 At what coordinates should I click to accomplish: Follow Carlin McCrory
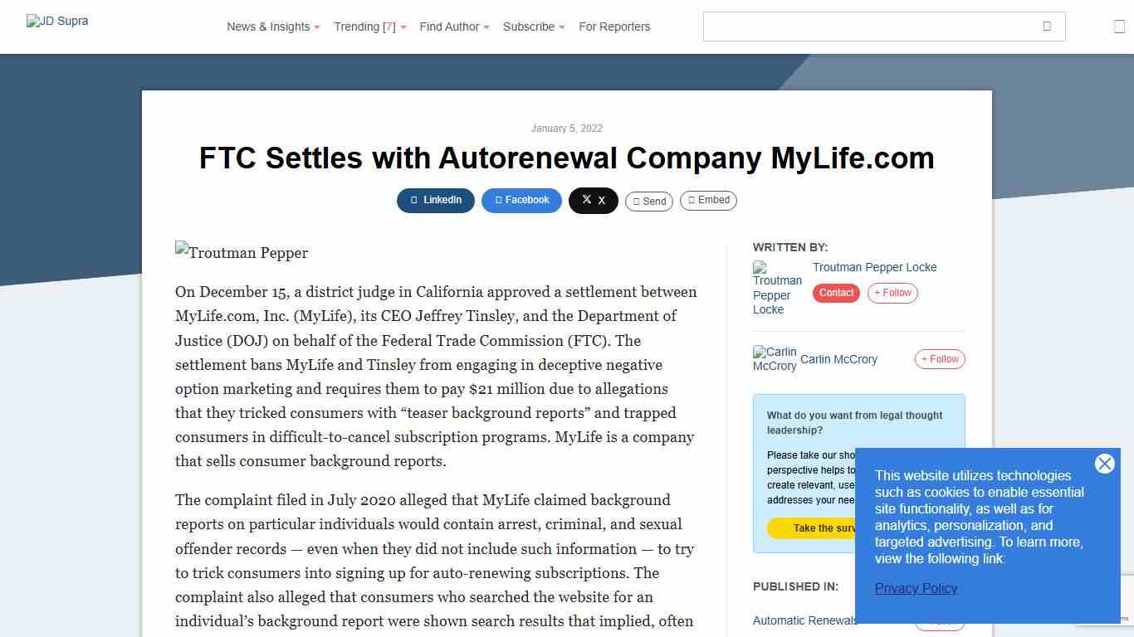(939, 358)
